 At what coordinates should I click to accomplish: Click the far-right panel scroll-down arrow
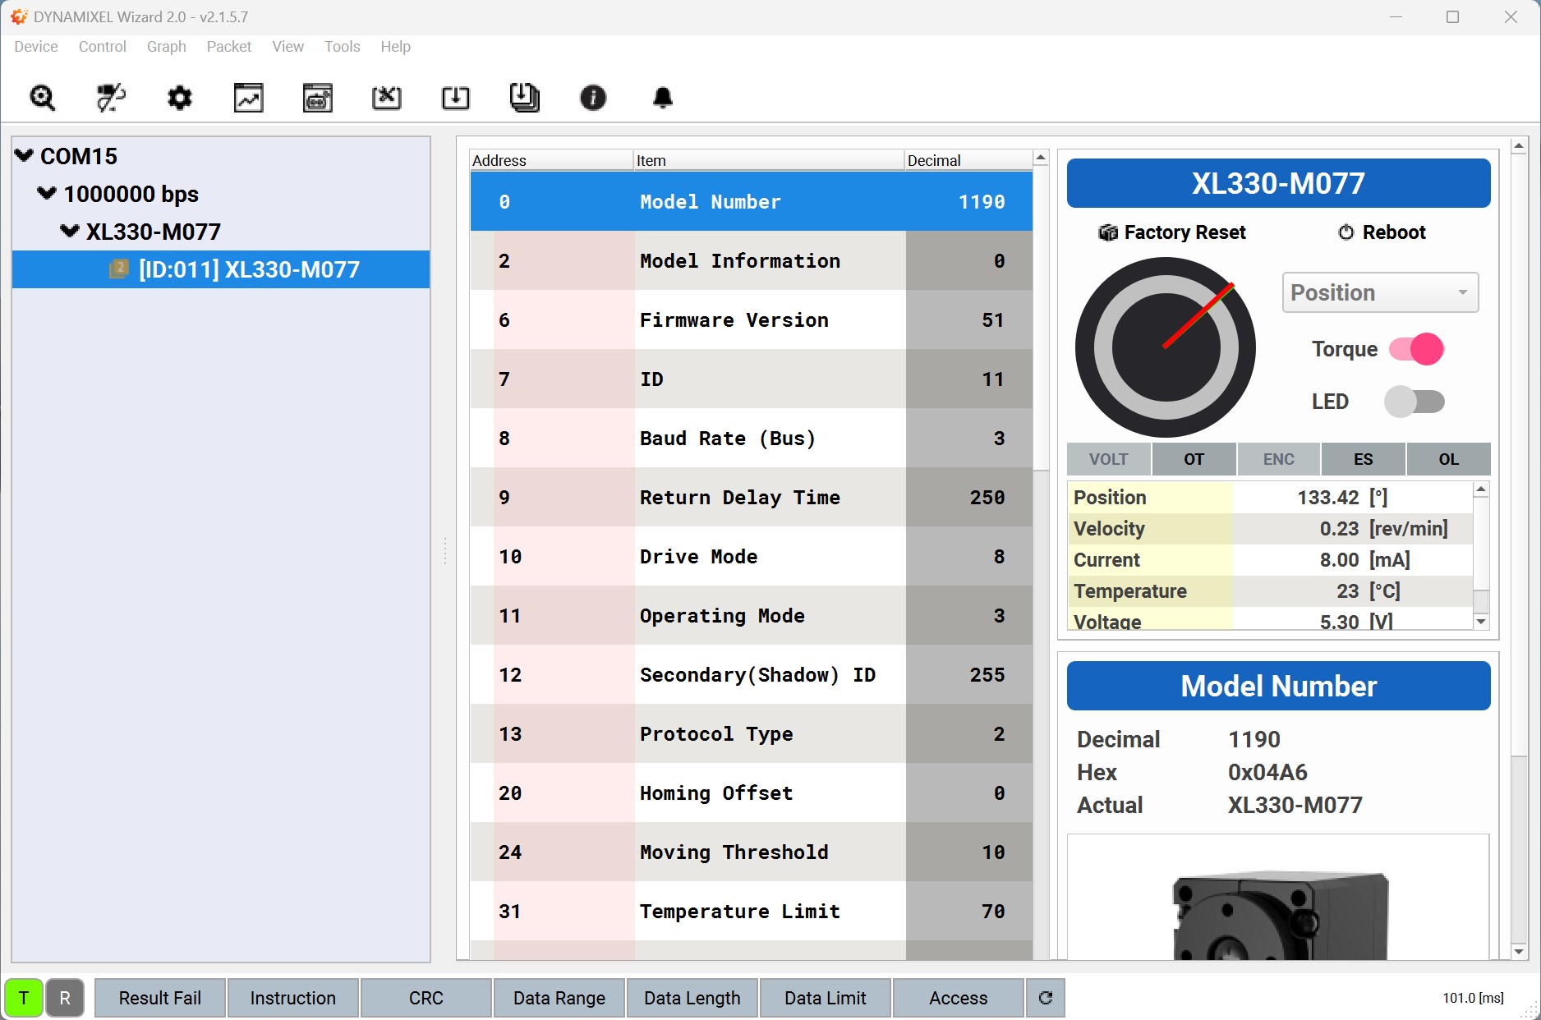1519,952
